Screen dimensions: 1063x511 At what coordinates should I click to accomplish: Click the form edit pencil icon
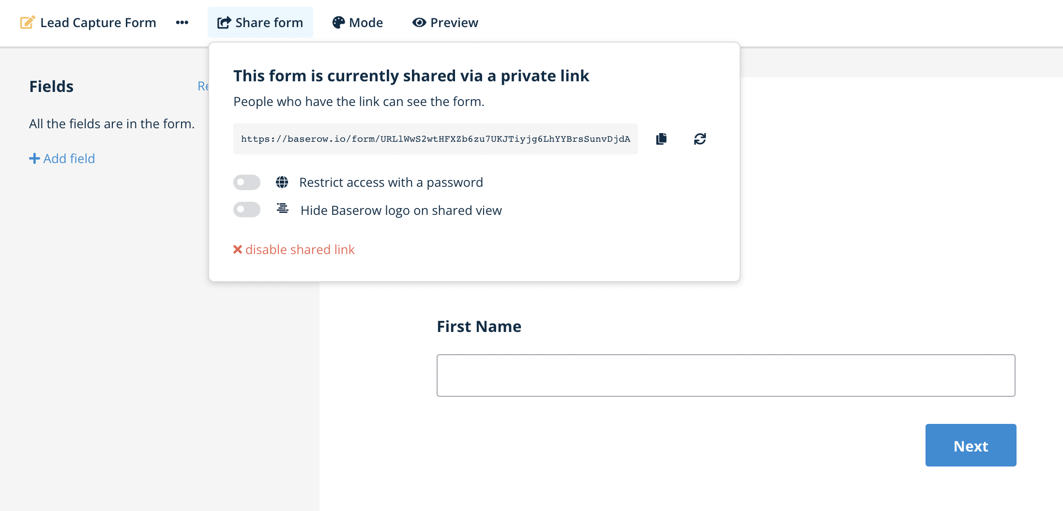(27, 22)
